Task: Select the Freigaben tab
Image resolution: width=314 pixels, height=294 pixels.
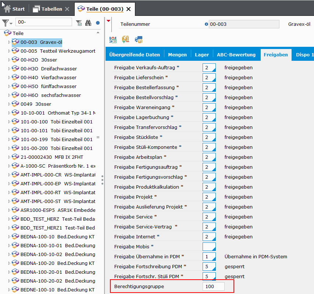Action: pyautogui.click(x=276, y=55)
